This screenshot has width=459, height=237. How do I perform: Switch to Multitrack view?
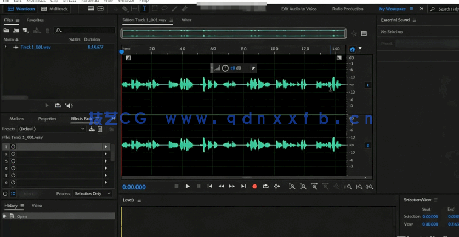(x=54, y=9)
